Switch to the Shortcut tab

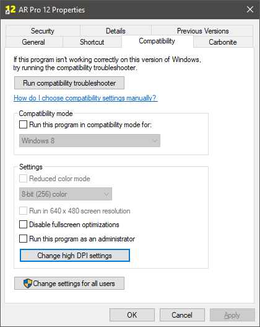[x=92, y=42]
